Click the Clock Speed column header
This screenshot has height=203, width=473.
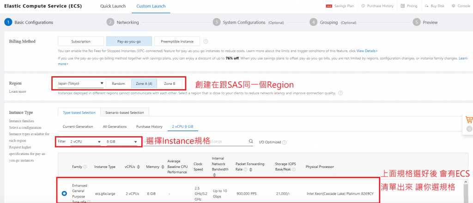pos(198,167)
